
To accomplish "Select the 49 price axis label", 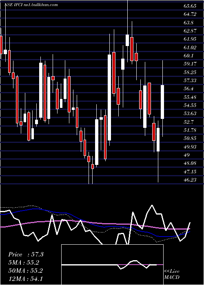I will point(187,155).
